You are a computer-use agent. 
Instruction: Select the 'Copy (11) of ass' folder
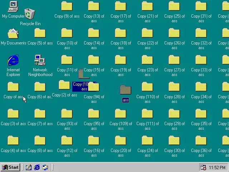pos(67,60)
